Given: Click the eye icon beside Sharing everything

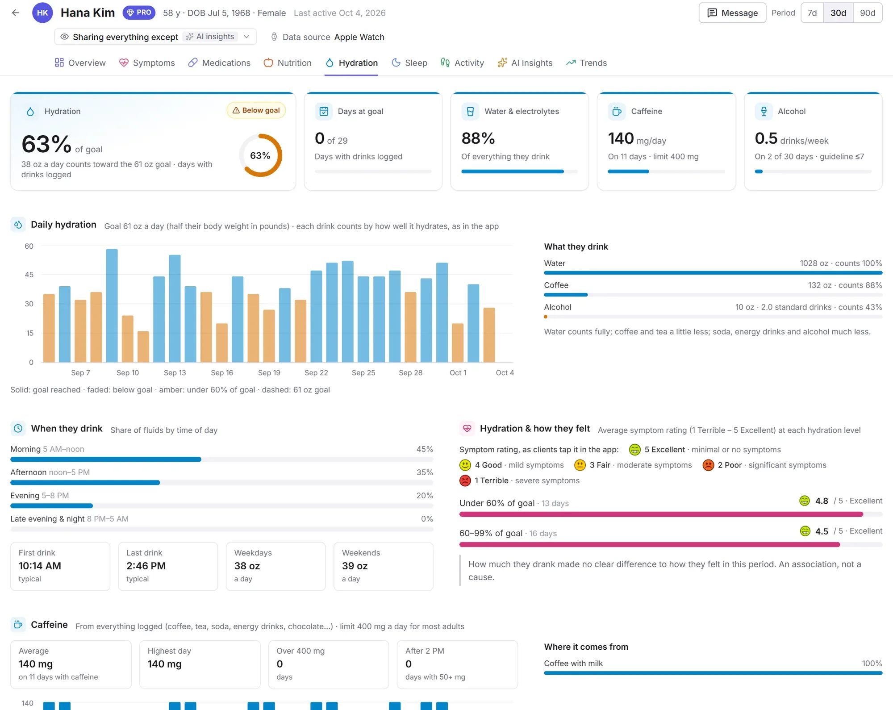Looking at the screenshot, I should tap(64, 37).
